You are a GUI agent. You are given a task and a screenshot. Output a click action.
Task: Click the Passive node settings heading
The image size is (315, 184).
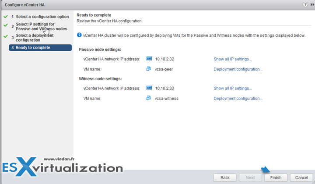pos(100,50)
